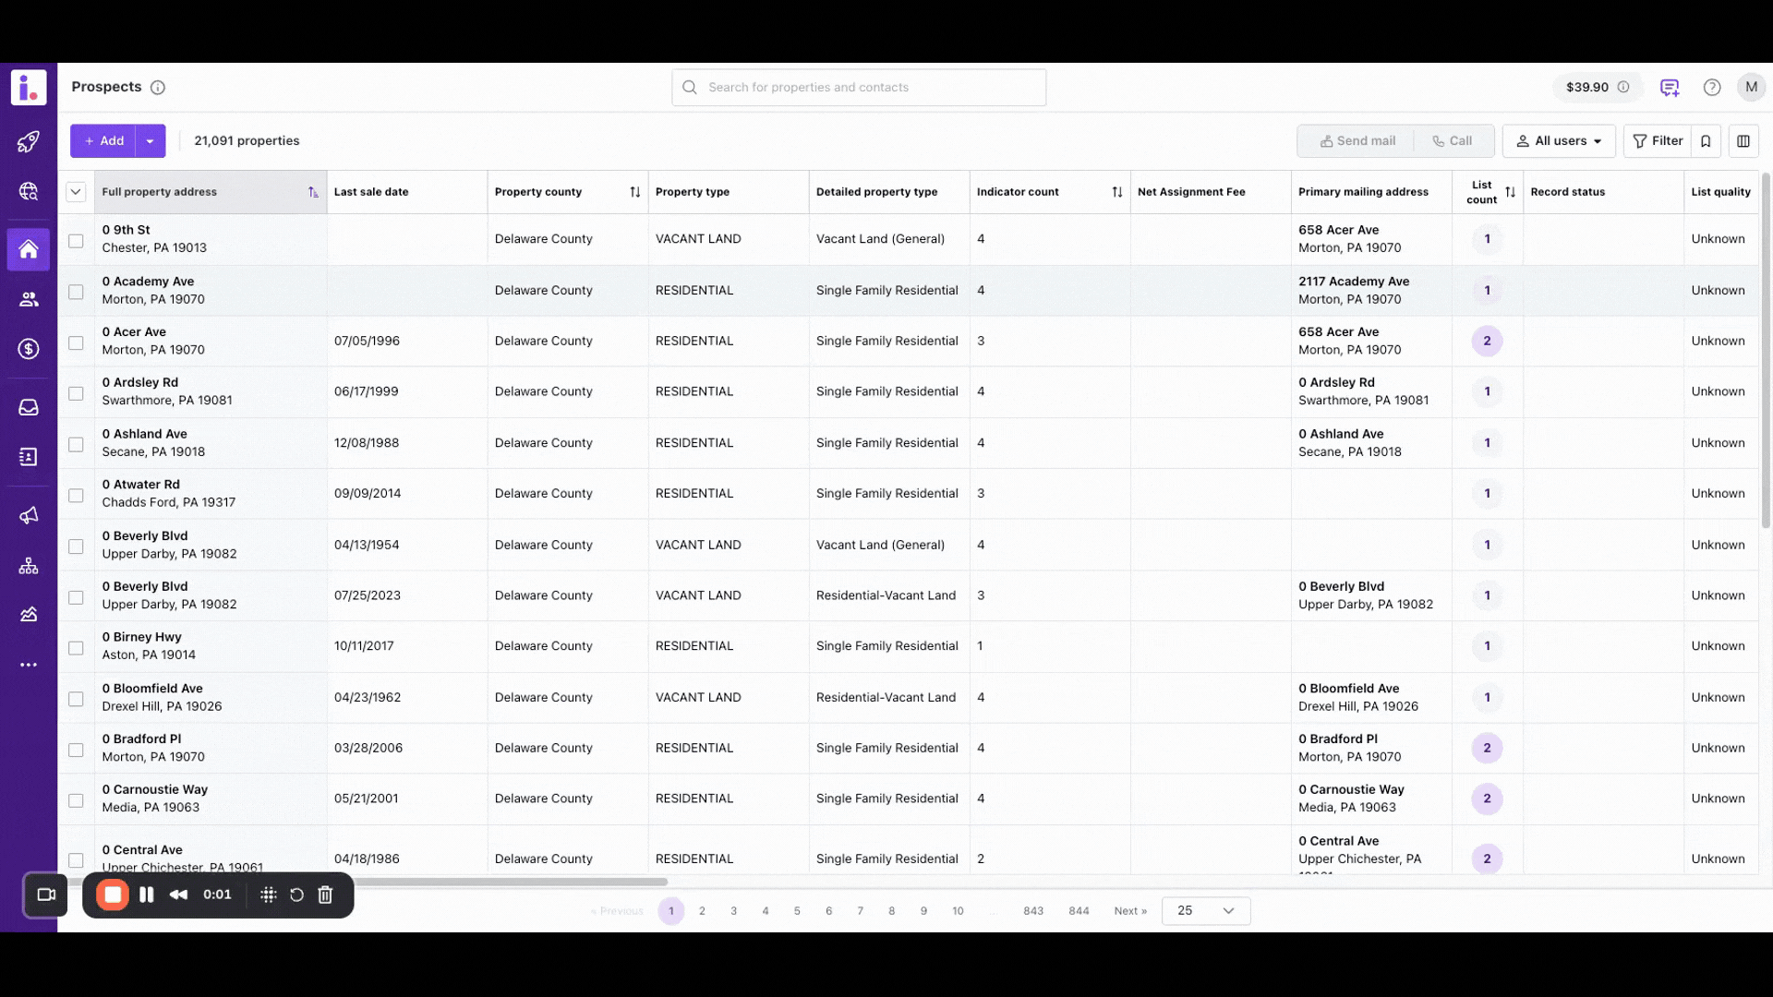Click the home properties sidebar icon
This screenshot has height=997, width=1773.
[x=29, y=249]
